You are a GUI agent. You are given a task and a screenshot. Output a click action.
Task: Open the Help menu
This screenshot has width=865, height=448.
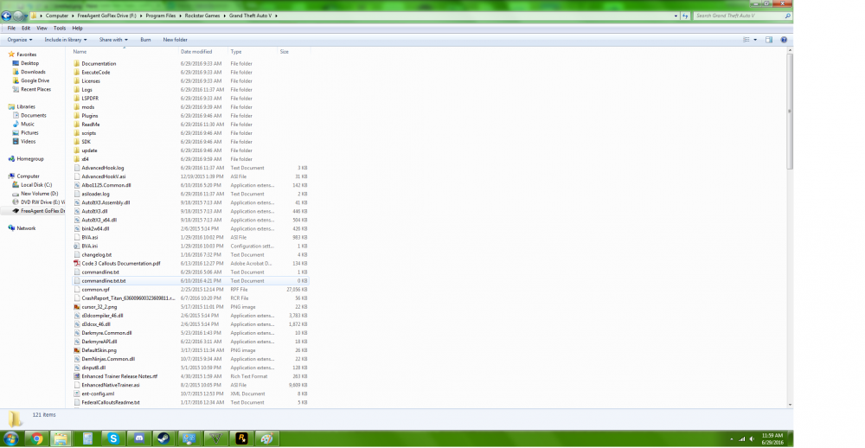pos(77,29)
